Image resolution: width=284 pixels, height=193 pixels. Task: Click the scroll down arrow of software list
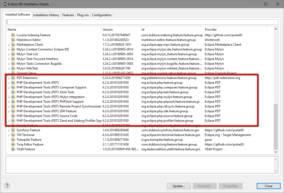tap(276, 152)
